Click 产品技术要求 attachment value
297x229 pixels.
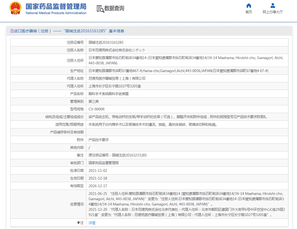98,140
